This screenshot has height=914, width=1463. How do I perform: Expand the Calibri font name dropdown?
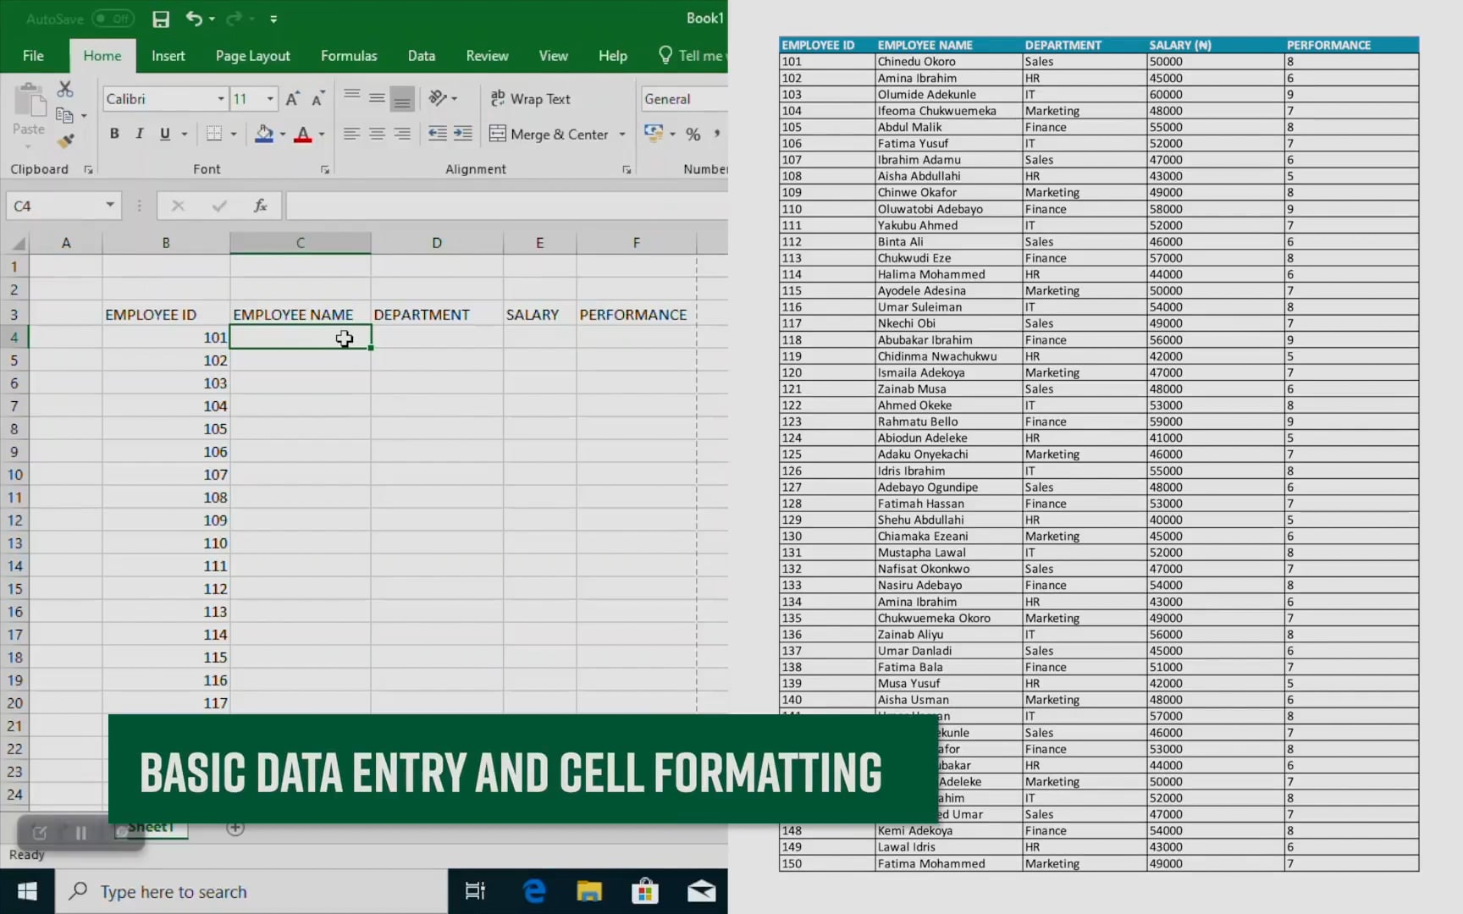click(x=221, y=99)
